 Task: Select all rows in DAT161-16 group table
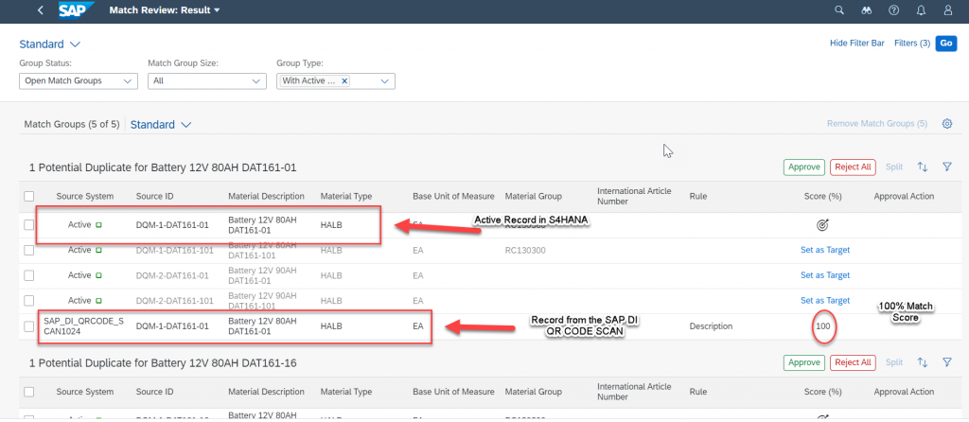29,392
